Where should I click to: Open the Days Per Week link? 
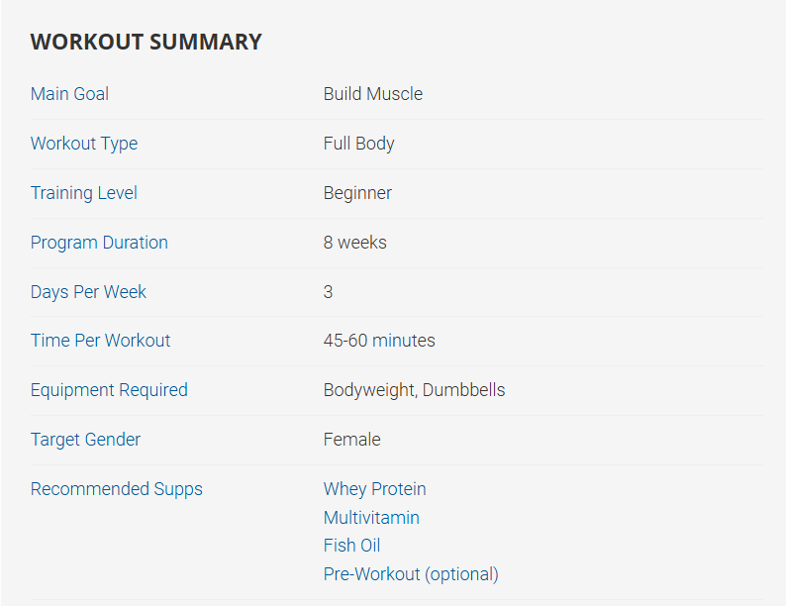(x=88, y=292)
